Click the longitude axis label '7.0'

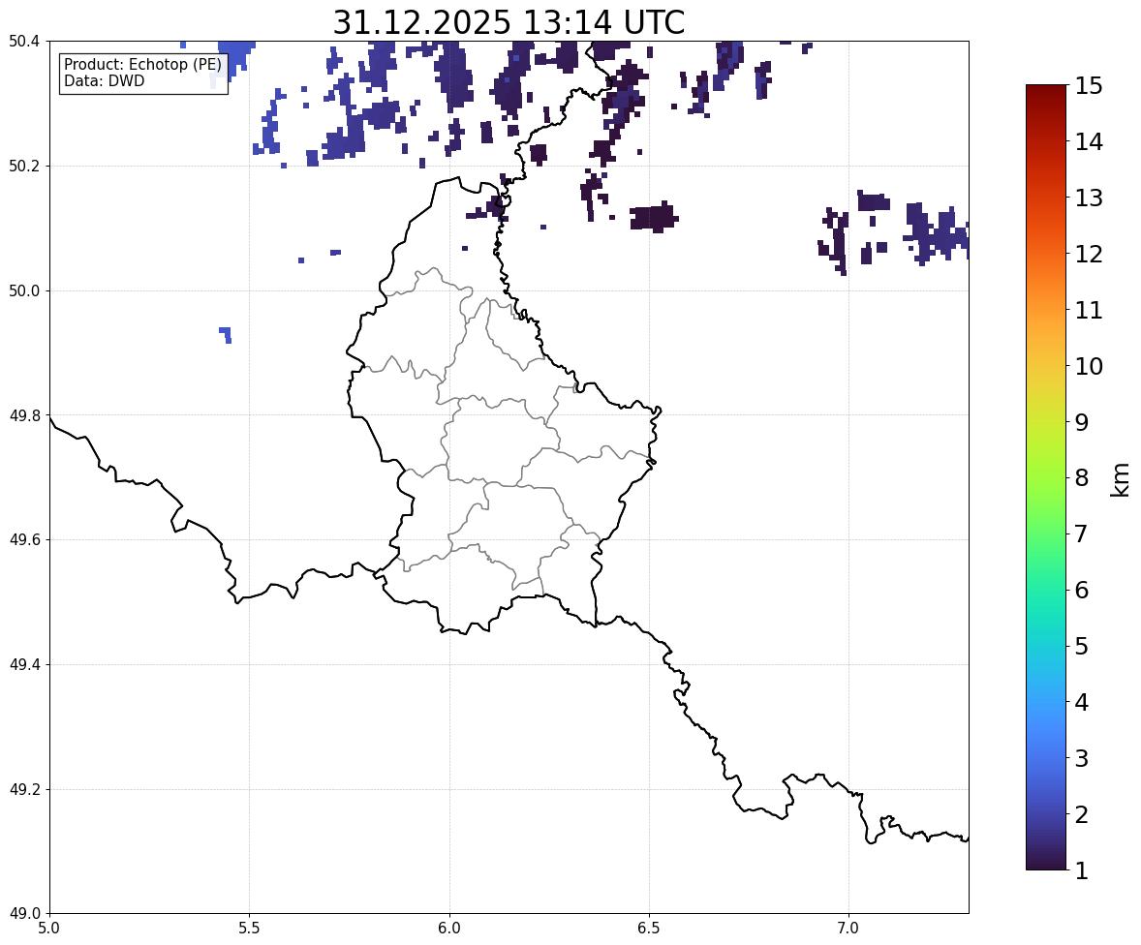pos(848,929)
